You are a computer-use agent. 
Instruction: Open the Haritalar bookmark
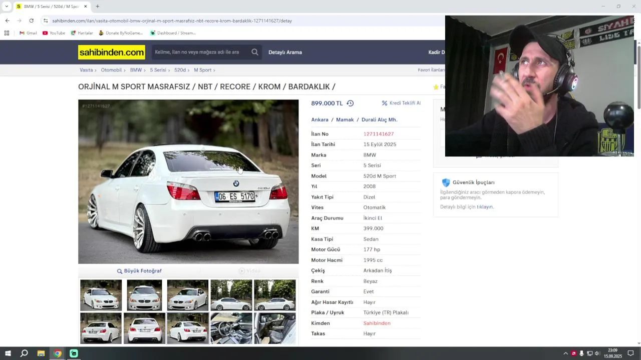(82, 33)
